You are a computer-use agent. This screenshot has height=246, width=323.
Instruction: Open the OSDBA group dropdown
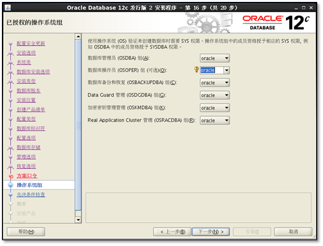coord(215,58)
